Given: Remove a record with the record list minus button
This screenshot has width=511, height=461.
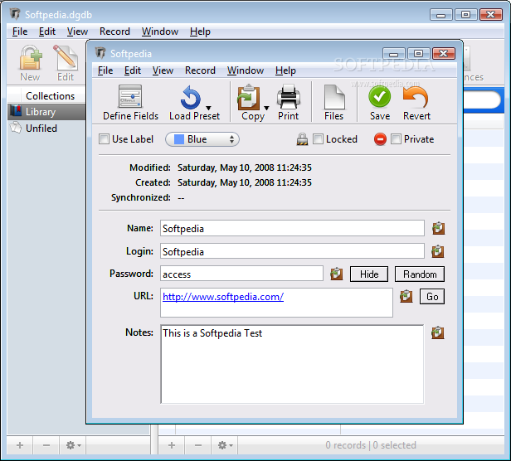Looking at the screenshot, I should click(198, 445).
